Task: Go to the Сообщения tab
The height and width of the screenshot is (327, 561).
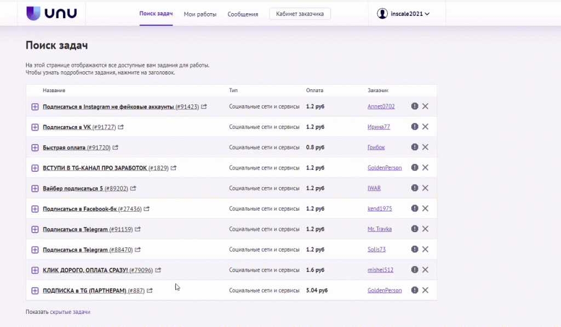Action: click(243, 14)
